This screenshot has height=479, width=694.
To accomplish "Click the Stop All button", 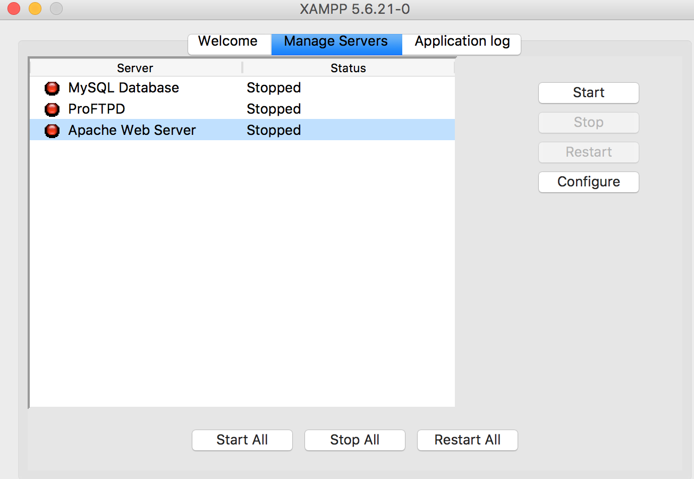I will click(355, 440).
